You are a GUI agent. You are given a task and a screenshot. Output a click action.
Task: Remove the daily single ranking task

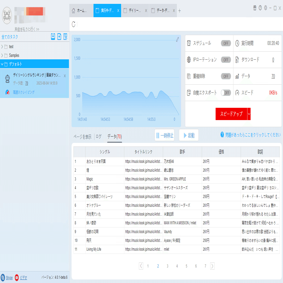pyautogui.click(x=65, y=76)
